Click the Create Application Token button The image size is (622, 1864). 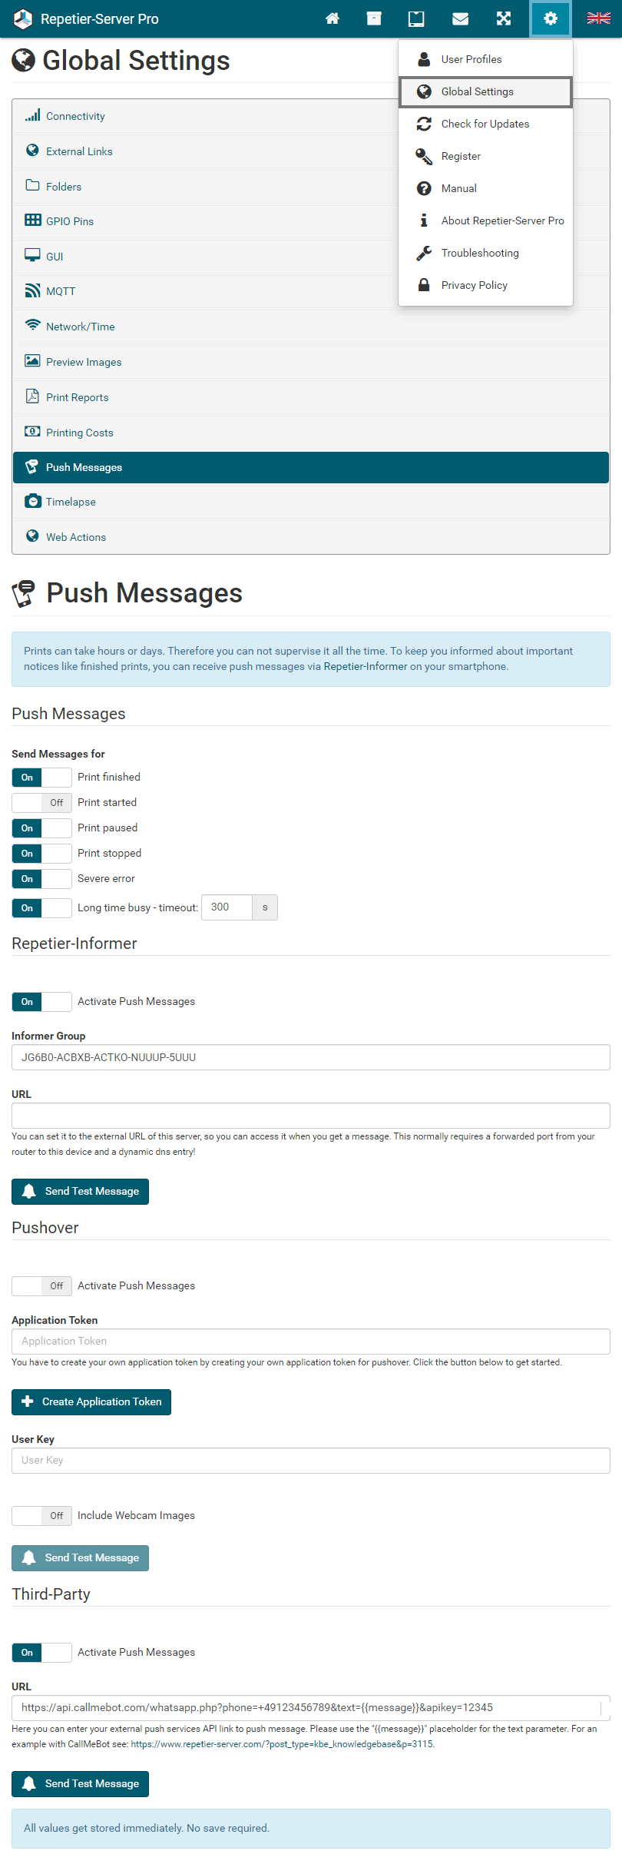point(91,1401)
